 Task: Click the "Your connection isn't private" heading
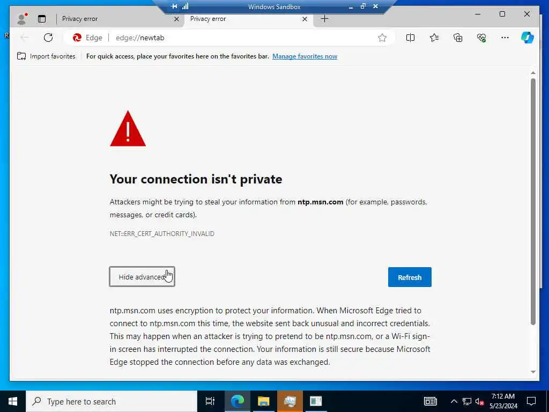pos(196,179)
